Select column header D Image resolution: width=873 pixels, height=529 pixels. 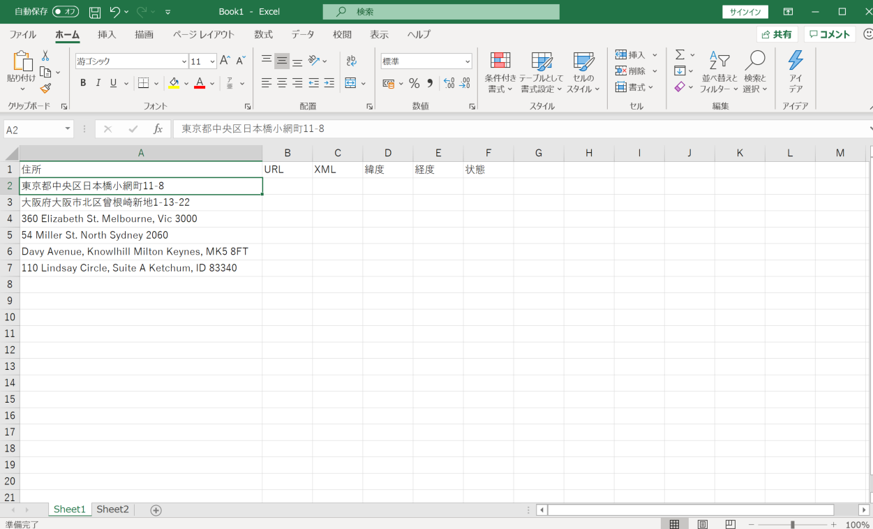[x=388, y=153]
